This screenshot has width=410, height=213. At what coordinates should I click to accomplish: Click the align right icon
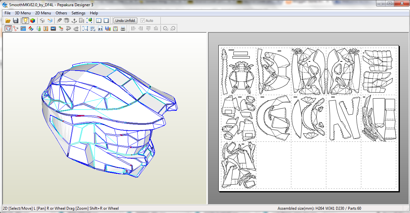pos(141,28)
